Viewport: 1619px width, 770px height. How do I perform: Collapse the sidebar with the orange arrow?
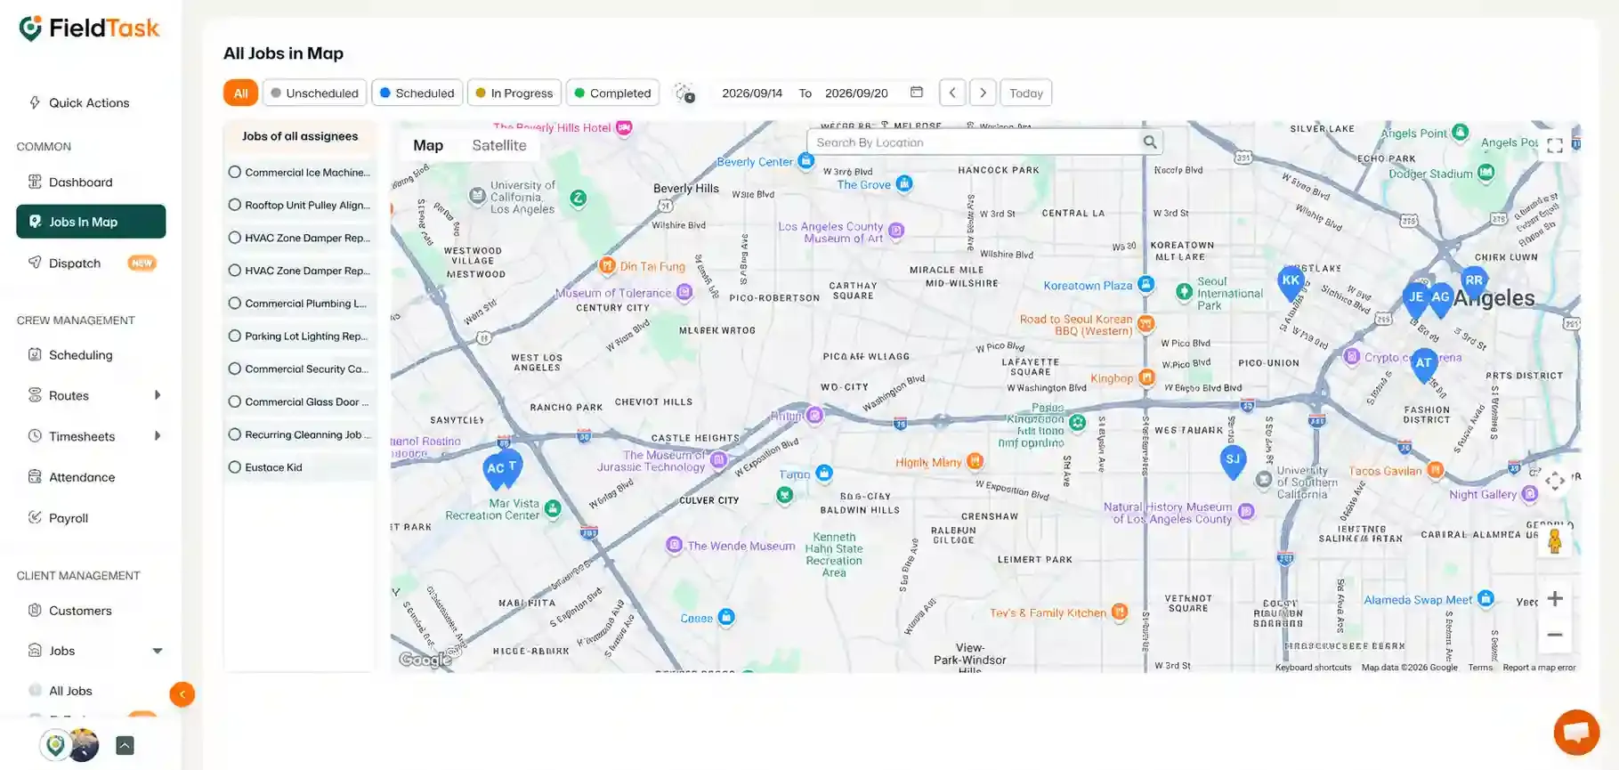pos(182,694)
